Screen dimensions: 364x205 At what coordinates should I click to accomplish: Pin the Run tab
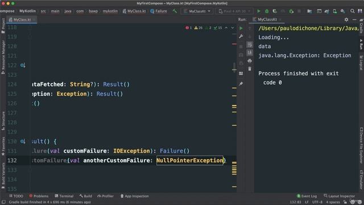tap(241, 84)
